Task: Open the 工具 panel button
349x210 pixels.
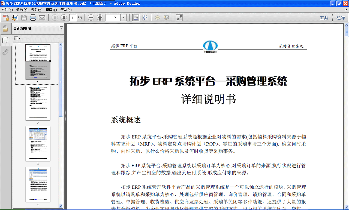Action: coord(324,17)
